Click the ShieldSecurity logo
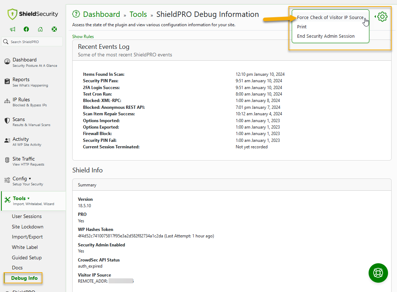Screen dimensions: 397x292 [x=33, y=14]
